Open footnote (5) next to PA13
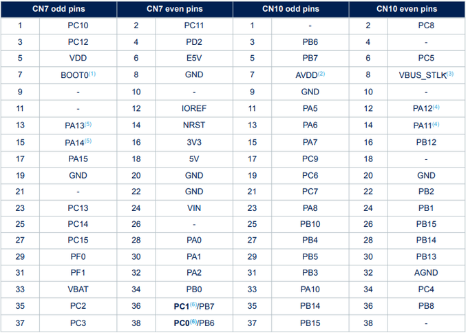Image resolution: width=468 pixels, height=335 pixels. point(88,123)
